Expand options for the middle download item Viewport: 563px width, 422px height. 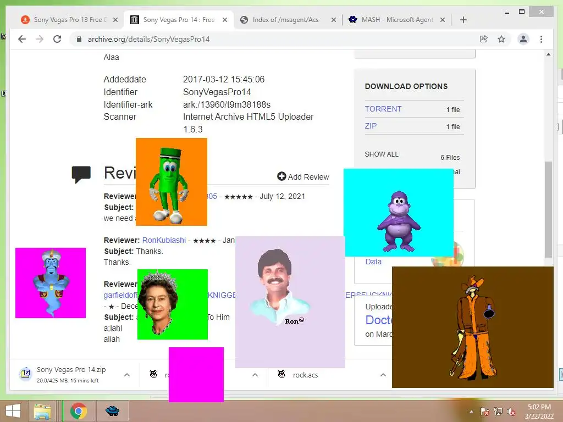(255, 375)
